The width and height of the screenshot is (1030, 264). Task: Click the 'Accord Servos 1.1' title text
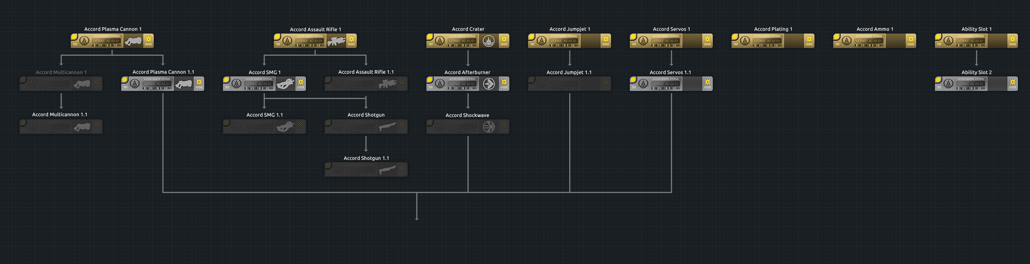coord(670,72)
